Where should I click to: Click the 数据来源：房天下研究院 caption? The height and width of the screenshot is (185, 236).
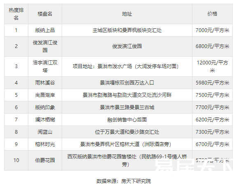(124, 181)
